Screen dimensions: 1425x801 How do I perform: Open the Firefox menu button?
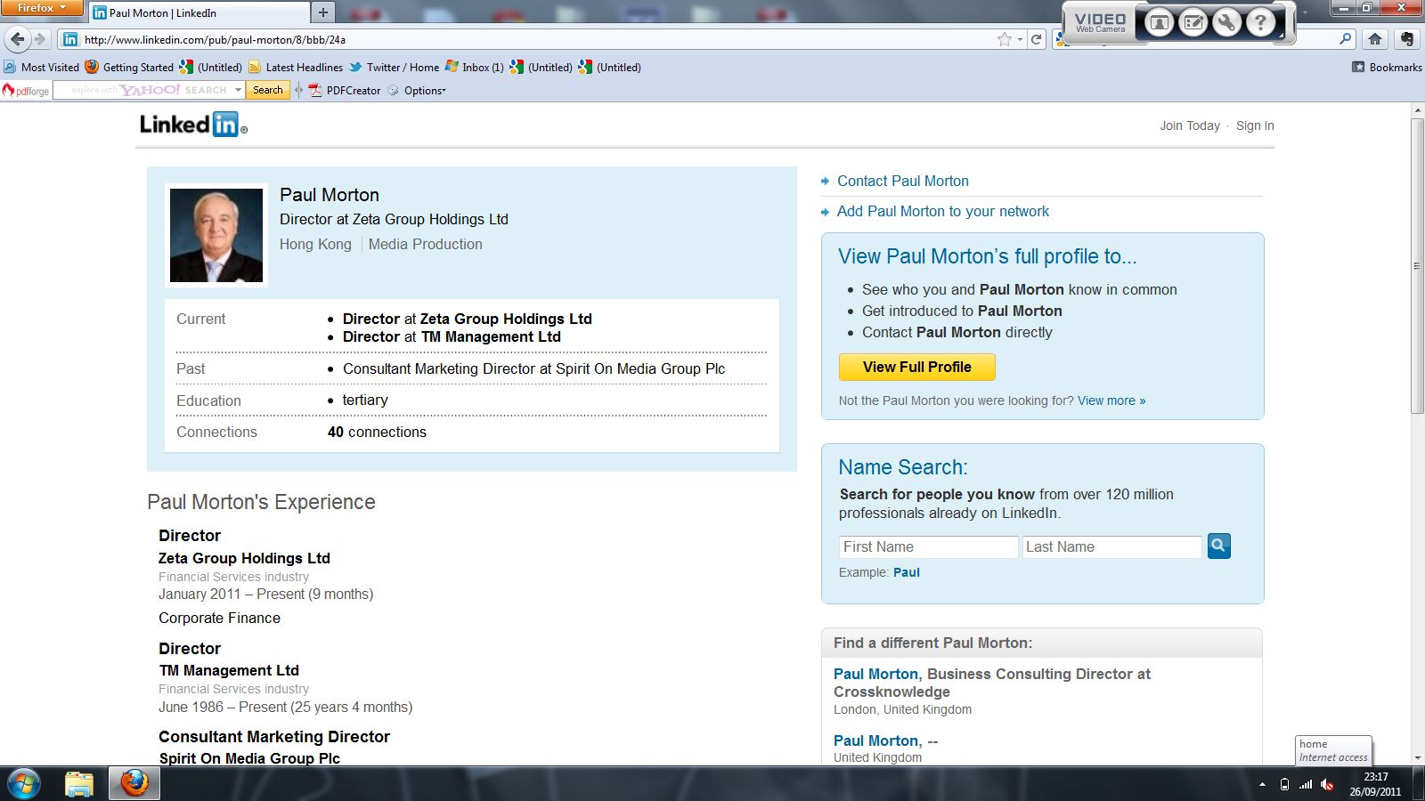[42, 8]
